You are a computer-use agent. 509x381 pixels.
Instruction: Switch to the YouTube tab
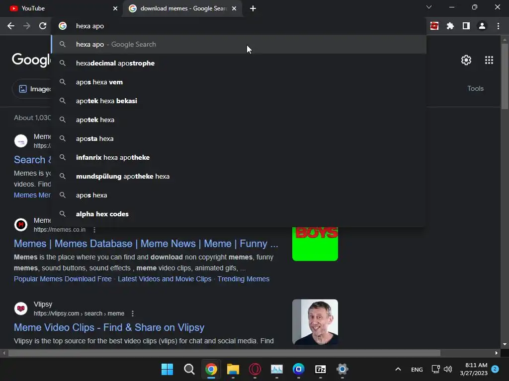point(61,8)
